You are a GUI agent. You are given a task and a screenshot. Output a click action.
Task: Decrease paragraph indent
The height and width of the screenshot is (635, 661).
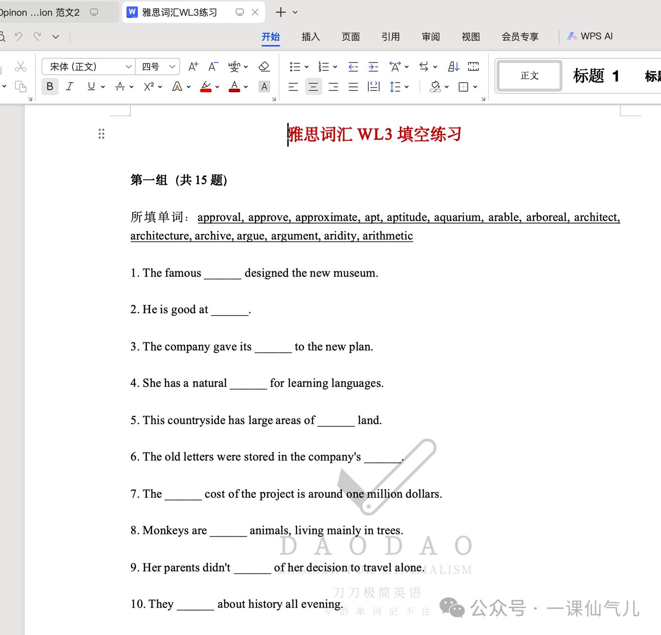tap(353, 67)
